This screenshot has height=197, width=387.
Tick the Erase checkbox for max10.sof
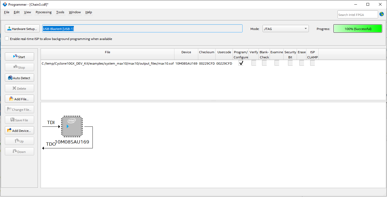point(302,63)
